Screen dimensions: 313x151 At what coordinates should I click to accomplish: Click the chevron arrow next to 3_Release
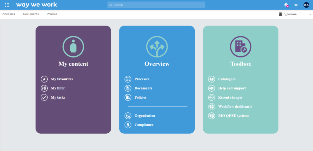[310, 14]
